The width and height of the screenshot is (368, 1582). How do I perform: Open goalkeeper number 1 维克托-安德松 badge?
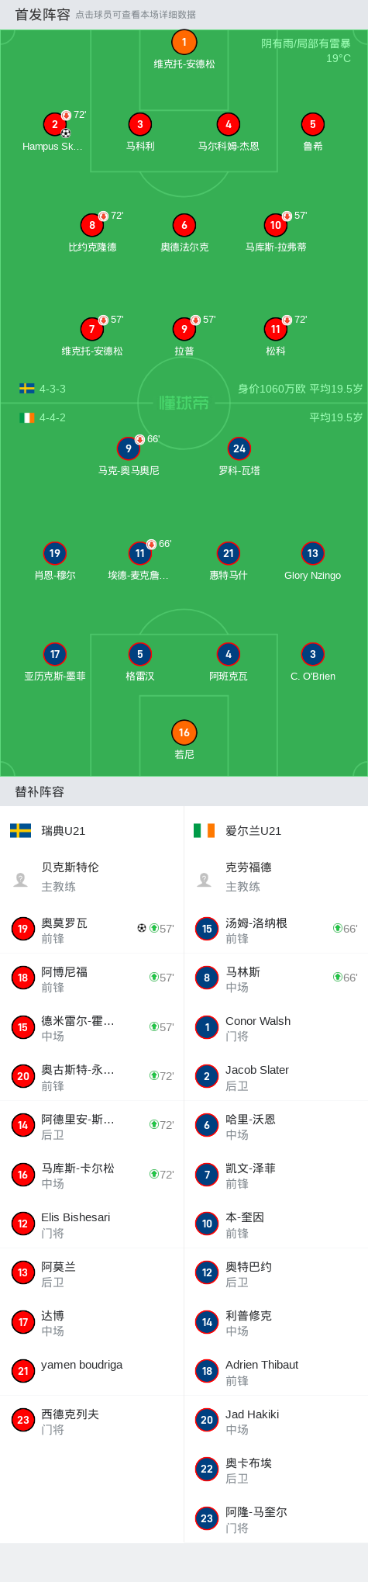(184, 42)
